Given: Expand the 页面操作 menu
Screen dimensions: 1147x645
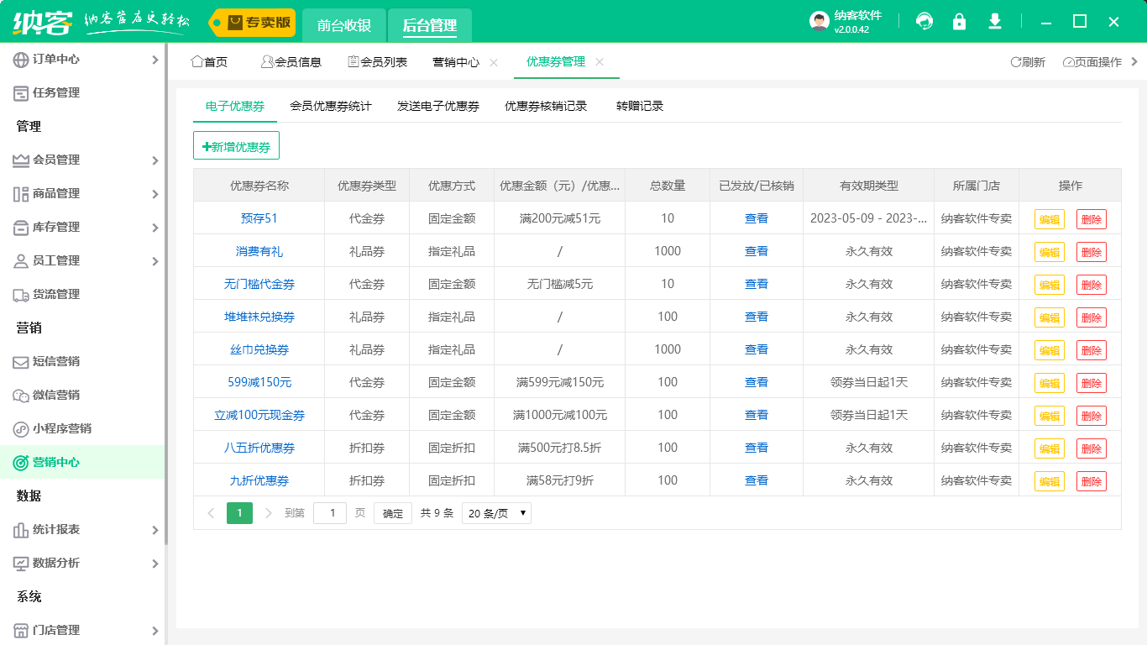Looking at the screenshot, I should click(x=1098, y=62).
